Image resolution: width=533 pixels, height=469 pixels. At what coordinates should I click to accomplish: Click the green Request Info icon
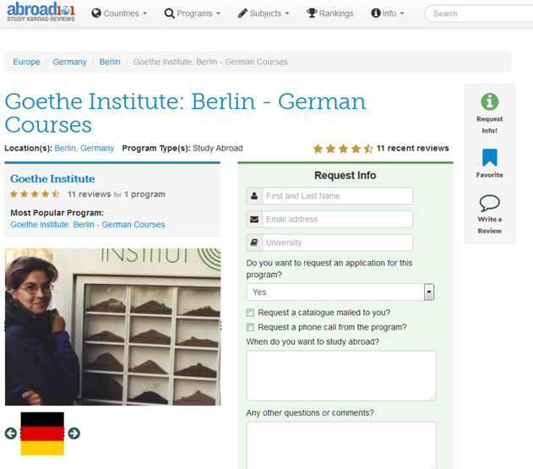(489, 101)
